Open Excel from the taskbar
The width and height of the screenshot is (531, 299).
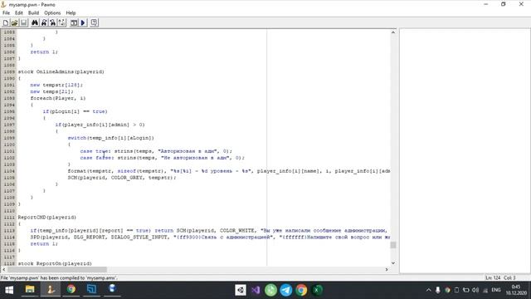317,290
